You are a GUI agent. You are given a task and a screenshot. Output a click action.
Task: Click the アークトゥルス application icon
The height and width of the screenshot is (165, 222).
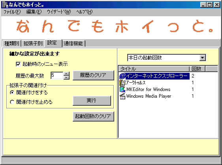pyautogui.click(x=122, y=83)
